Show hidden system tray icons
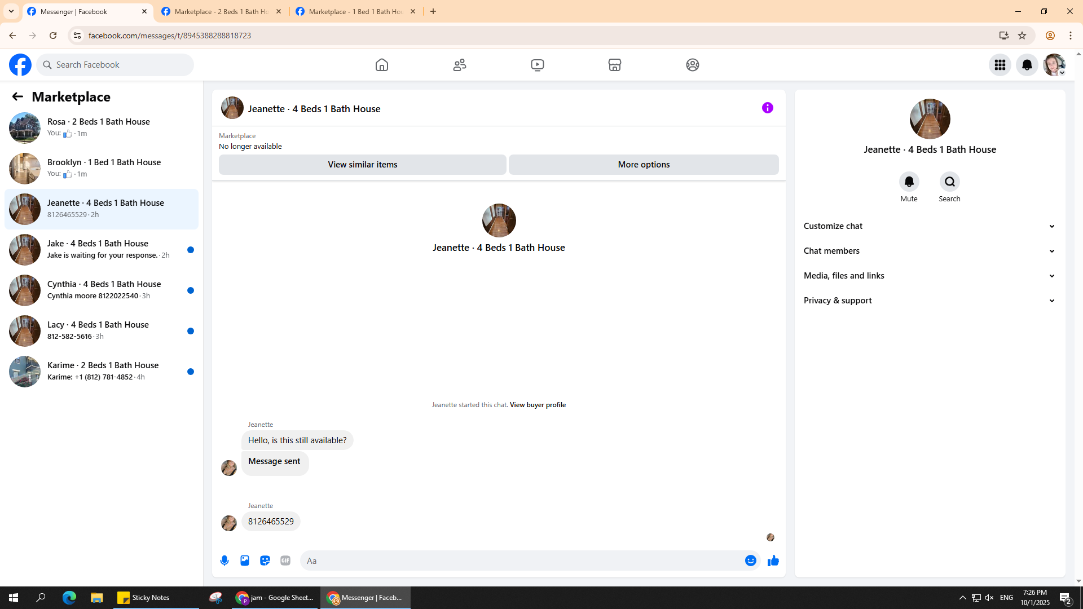Image resolution: width=1083 pixels, height=609 pixels. (x=963, y=598)
